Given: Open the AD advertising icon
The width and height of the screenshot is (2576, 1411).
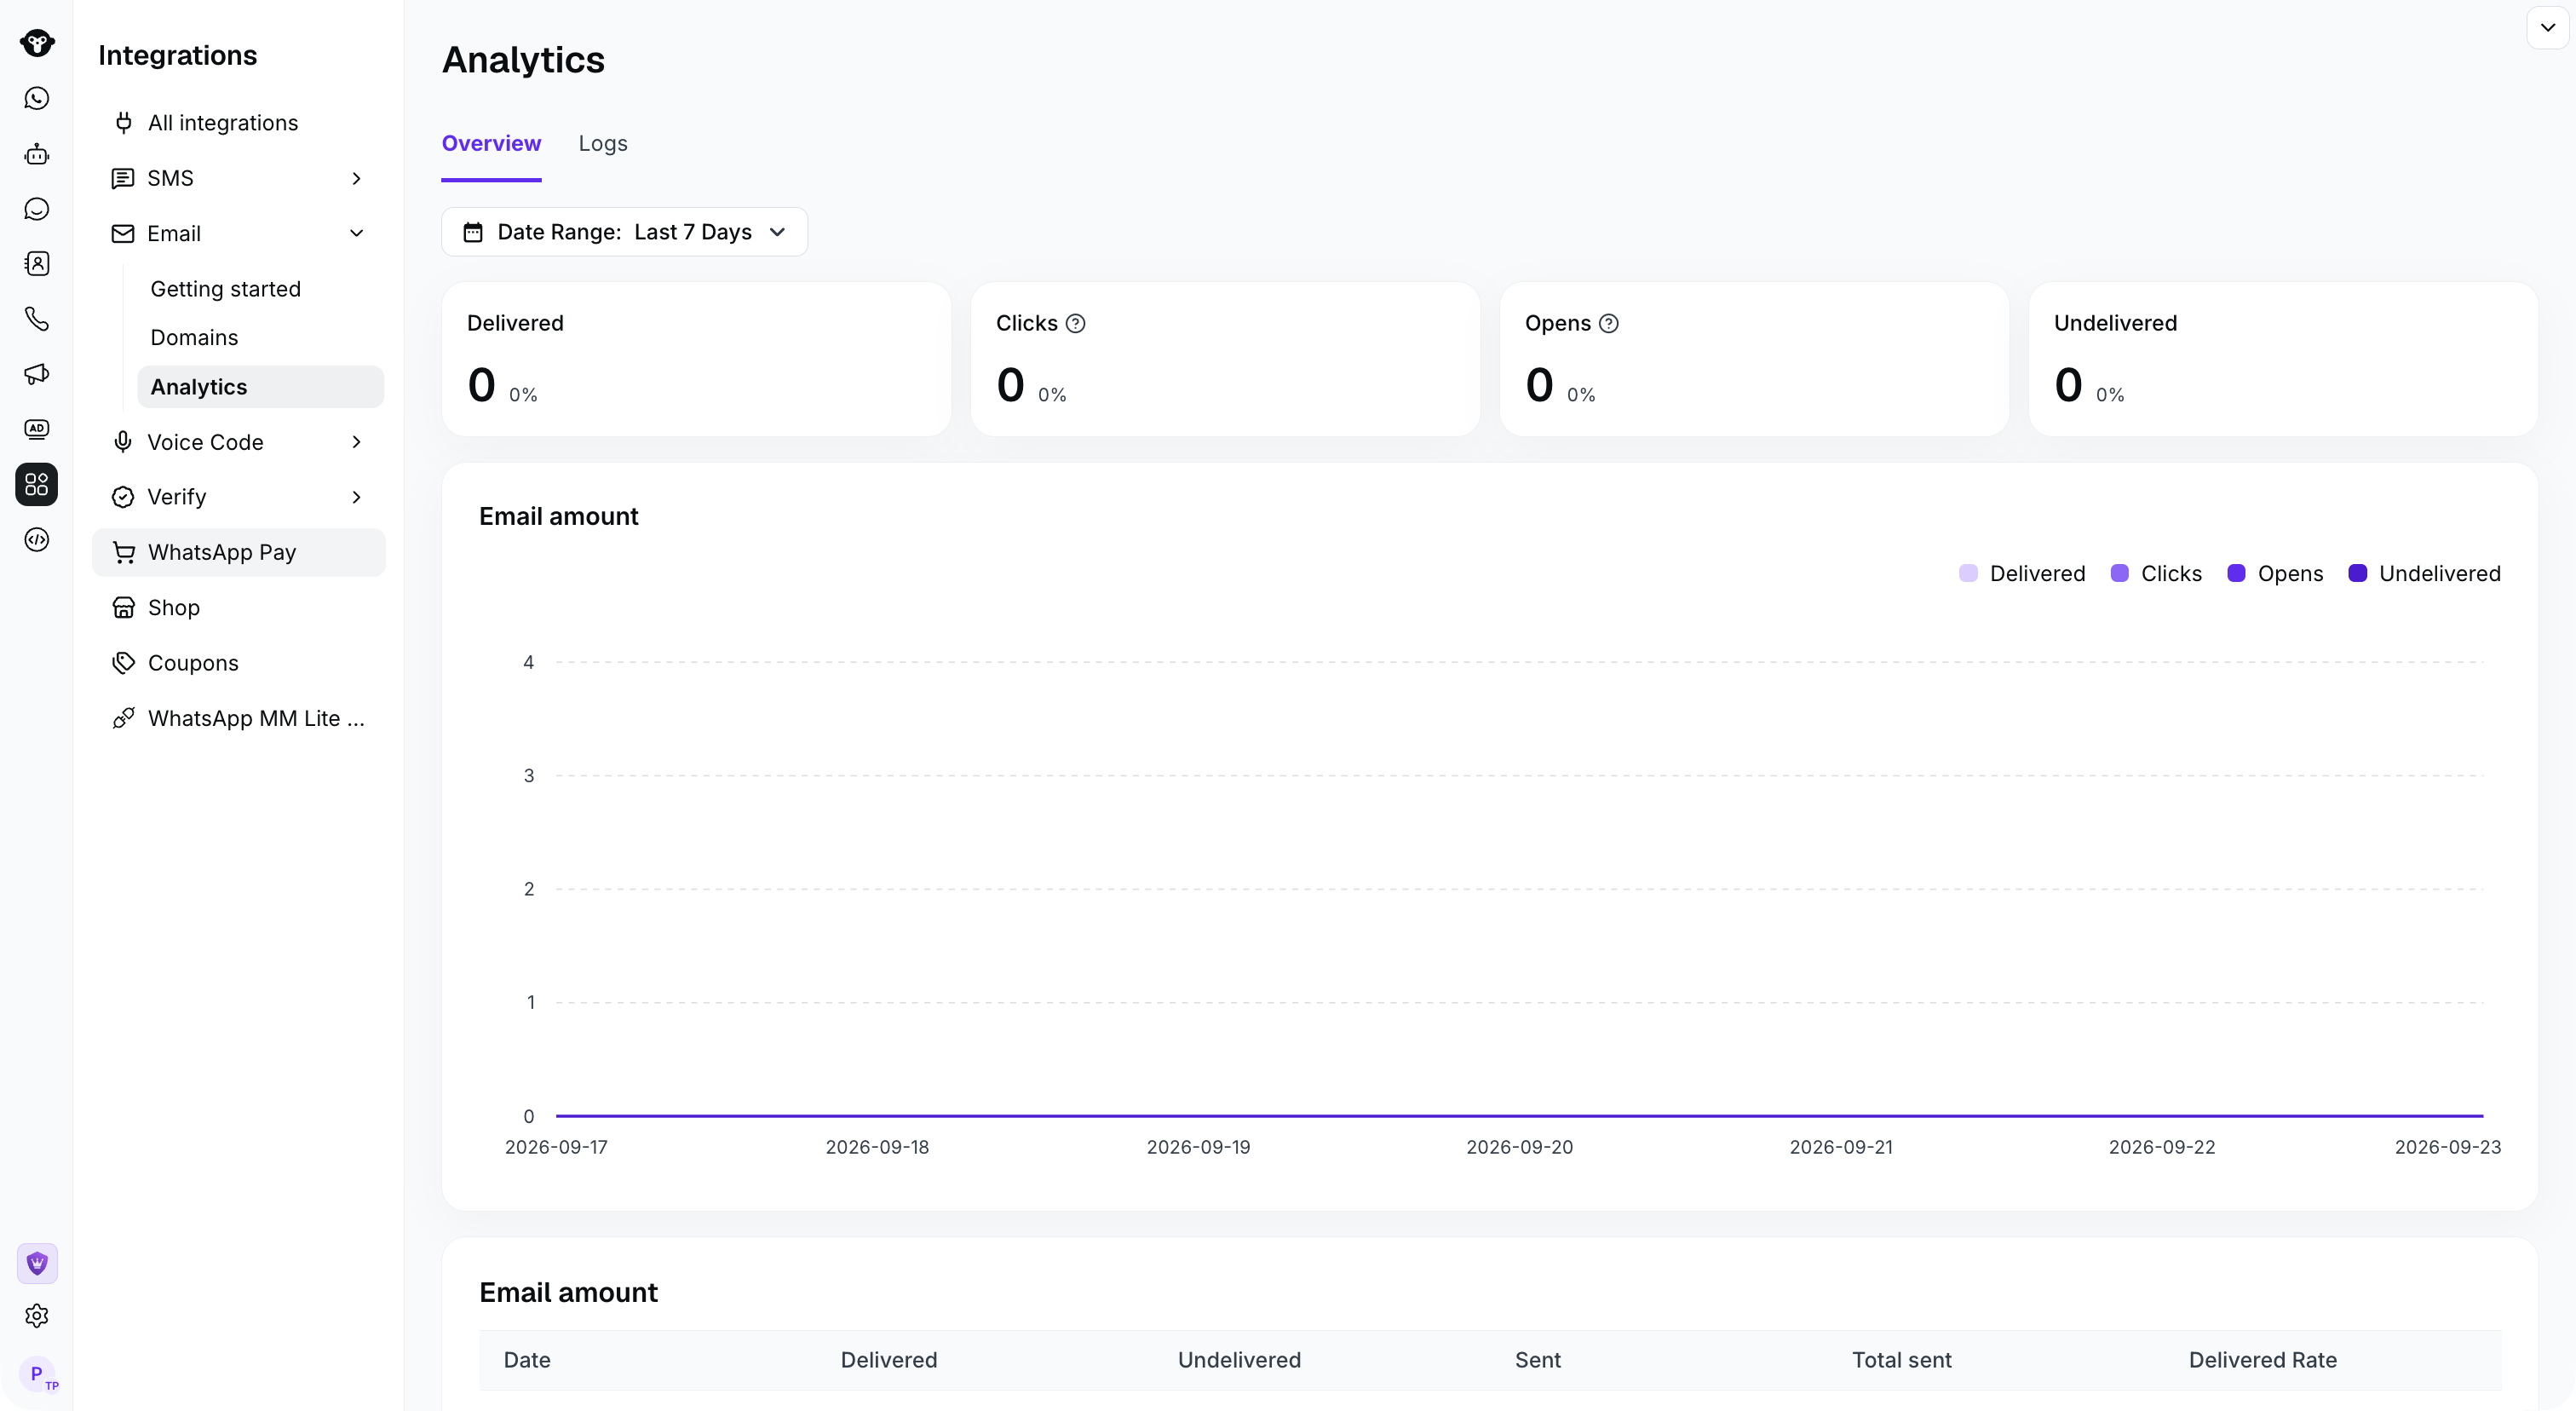Looking at the screenshot, I should [37, 429].
